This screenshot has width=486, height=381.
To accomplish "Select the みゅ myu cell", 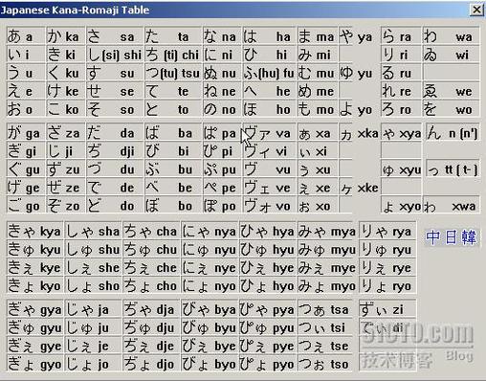I will (326, 249).
